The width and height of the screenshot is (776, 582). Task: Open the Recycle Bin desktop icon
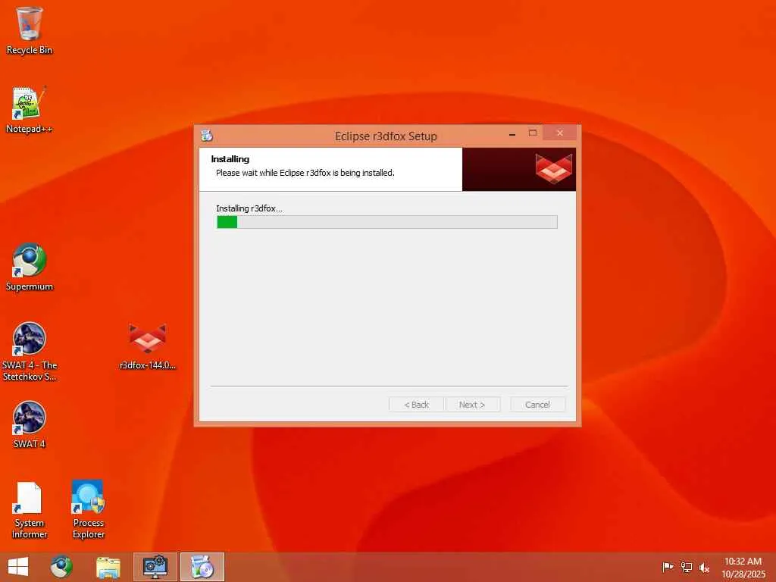(30, 30)
